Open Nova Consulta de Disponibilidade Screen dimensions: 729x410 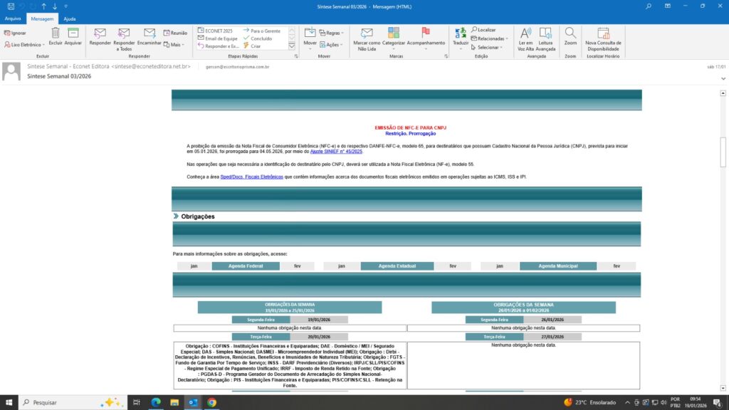click(x=603, y=36)
